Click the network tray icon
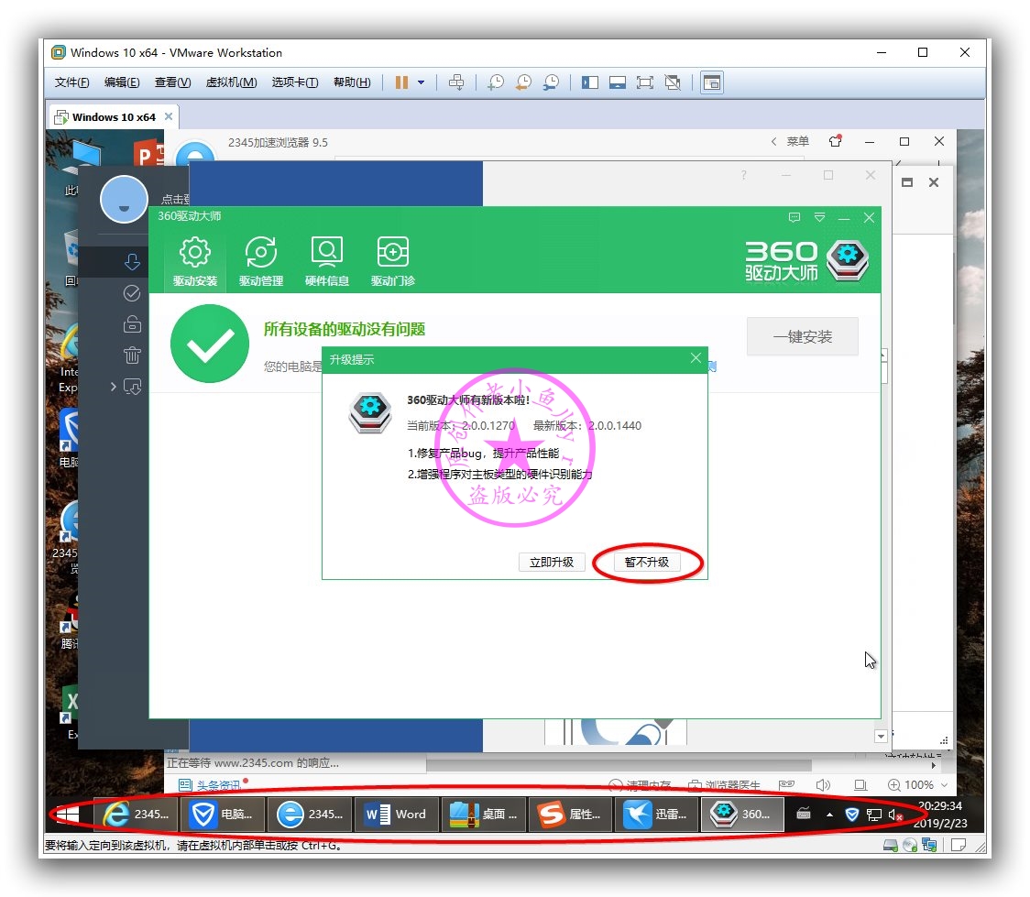This screenshot has width=1030, height=897. [873, 815]
